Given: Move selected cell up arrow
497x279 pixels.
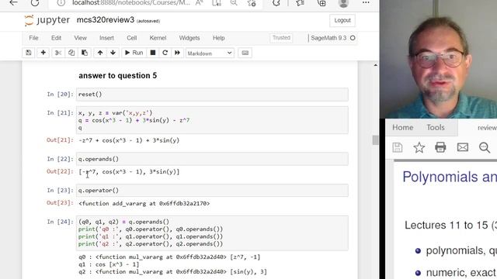Looking at the screenshot, I should [x=100, y=53].
